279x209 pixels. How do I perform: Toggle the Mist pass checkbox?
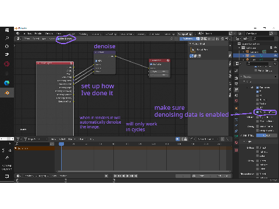257,96
